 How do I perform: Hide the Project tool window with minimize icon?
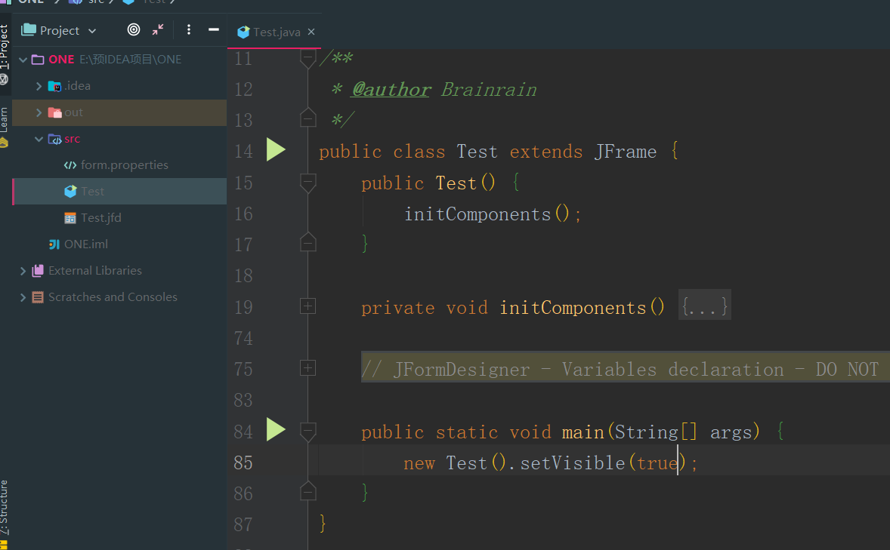click(212, 29)
